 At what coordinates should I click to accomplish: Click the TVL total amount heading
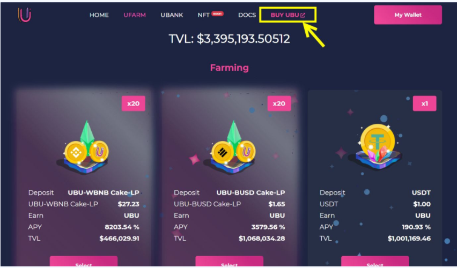coord(230,39)
